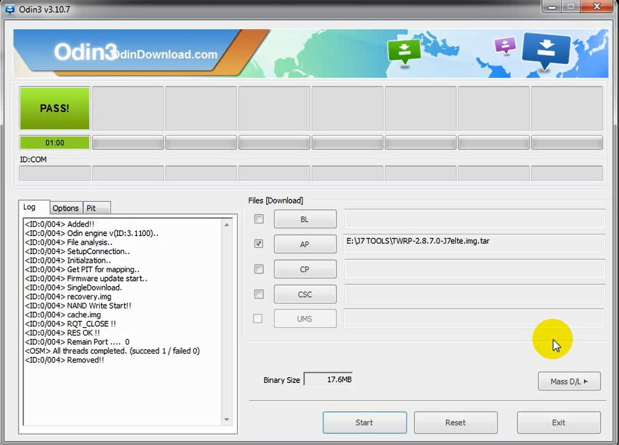619x445 pixels.
Task: Uncheck the AP checkbox
Action: pos(259,244)
